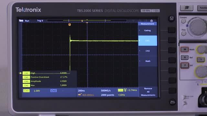Click the blue CH2 channel badge
The image size is (207, 116).
click(x=53, y=91)
